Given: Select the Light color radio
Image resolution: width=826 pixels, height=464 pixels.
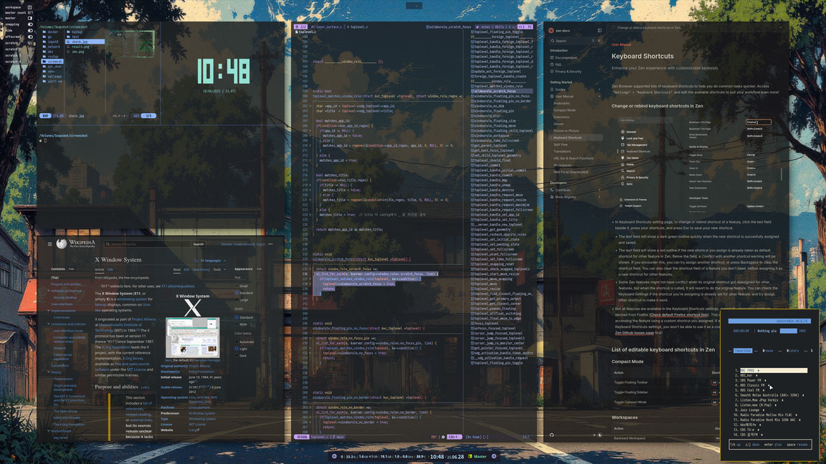Looking at the screenshot, I should coord(237,349).
